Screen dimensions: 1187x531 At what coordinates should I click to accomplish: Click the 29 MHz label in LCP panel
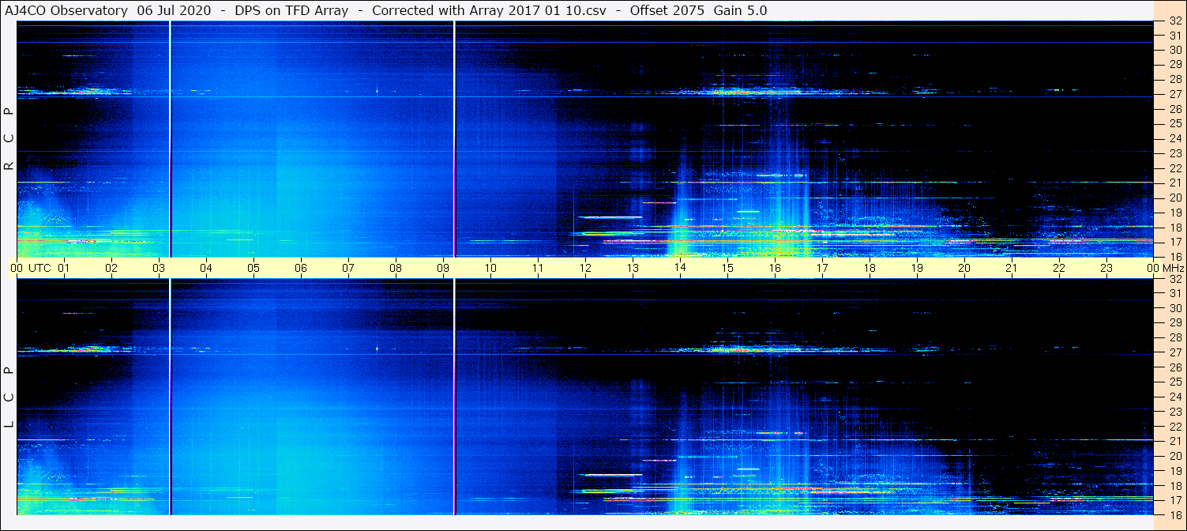[x=1174, y=323]
